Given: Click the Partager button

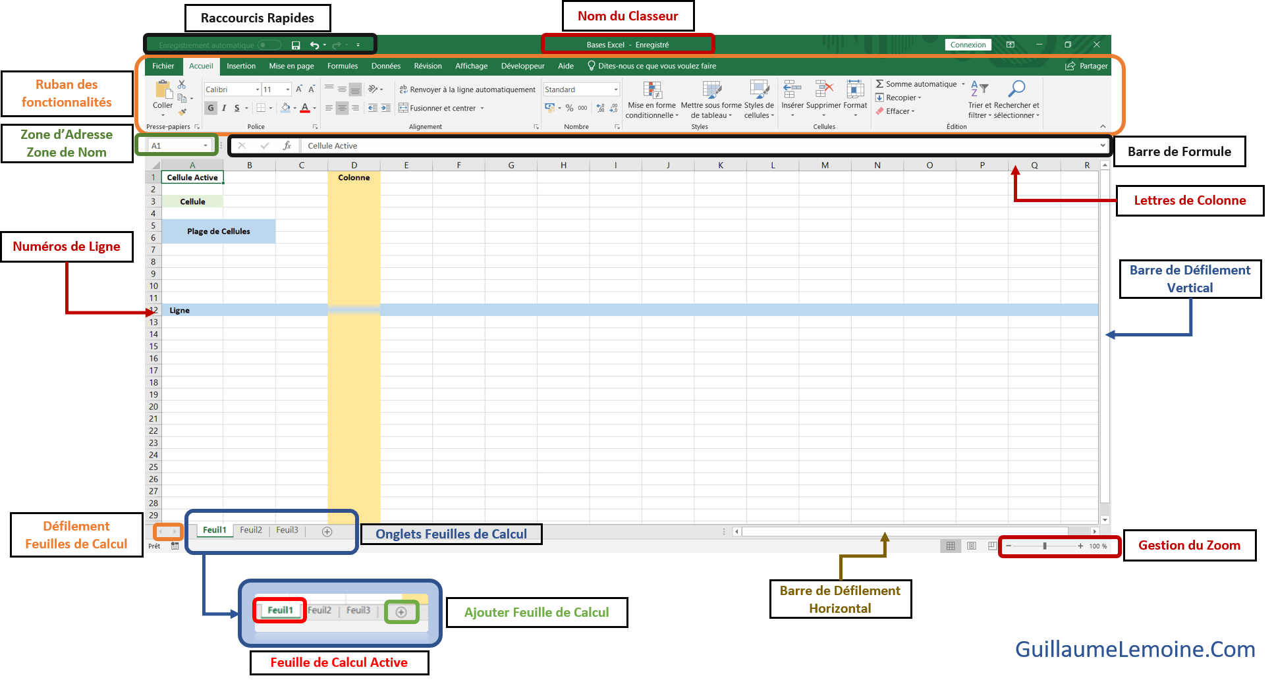Looking at the screenshot, I should point(1086,66).
